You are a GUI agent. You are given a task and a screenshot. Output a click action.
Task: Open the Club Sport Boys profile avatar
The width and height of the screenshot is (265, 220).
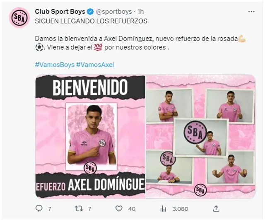19,17
